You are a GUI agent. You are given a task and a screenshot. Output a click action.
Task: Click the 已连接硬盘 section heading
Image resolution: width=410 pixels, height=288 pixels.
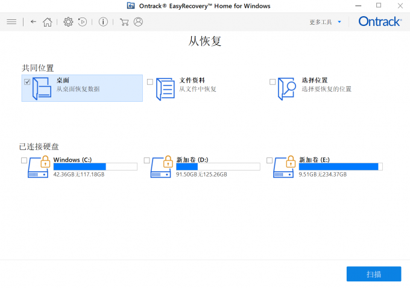point(39,146)
